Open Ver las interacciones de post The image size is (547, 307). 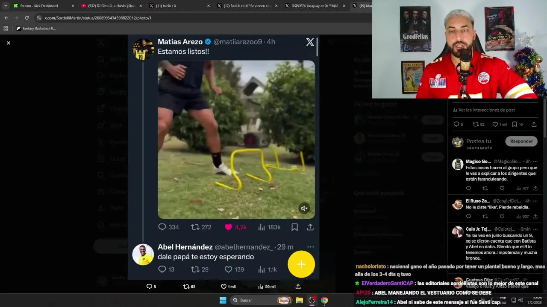click(484, 110)
